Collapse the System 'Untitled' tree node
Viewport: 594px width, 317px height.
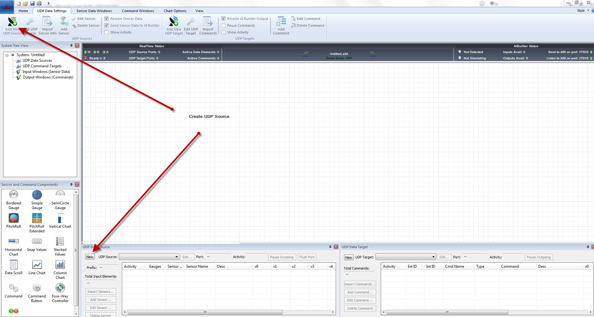pyautogui.click(x=7, y=55)
